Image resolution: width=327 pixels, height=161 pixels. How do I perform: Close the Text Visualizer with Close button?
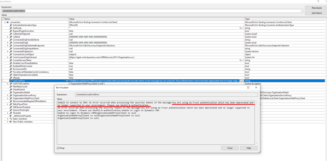pos(230,148)
